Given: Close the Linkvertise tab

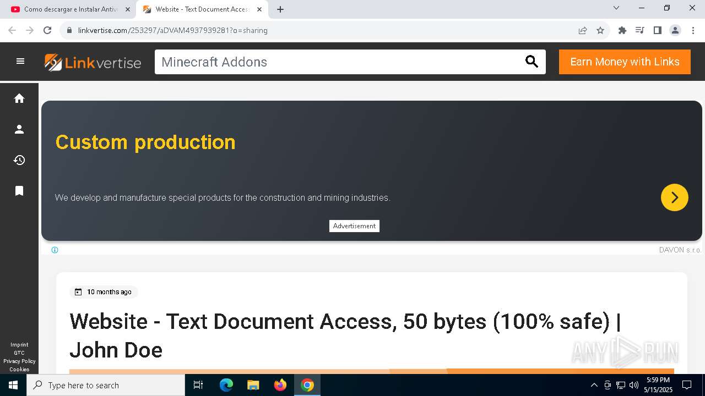Looking at the screenshot, I should pos(259,9).
